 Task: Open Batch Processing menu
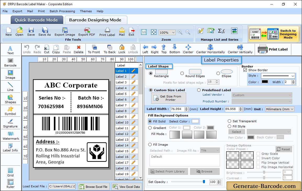pos(62,11)
